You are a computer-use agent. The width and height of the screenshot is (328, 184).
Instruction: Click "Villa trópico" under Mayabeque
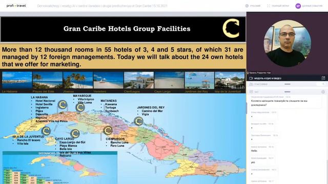click(x=86, y=99)
